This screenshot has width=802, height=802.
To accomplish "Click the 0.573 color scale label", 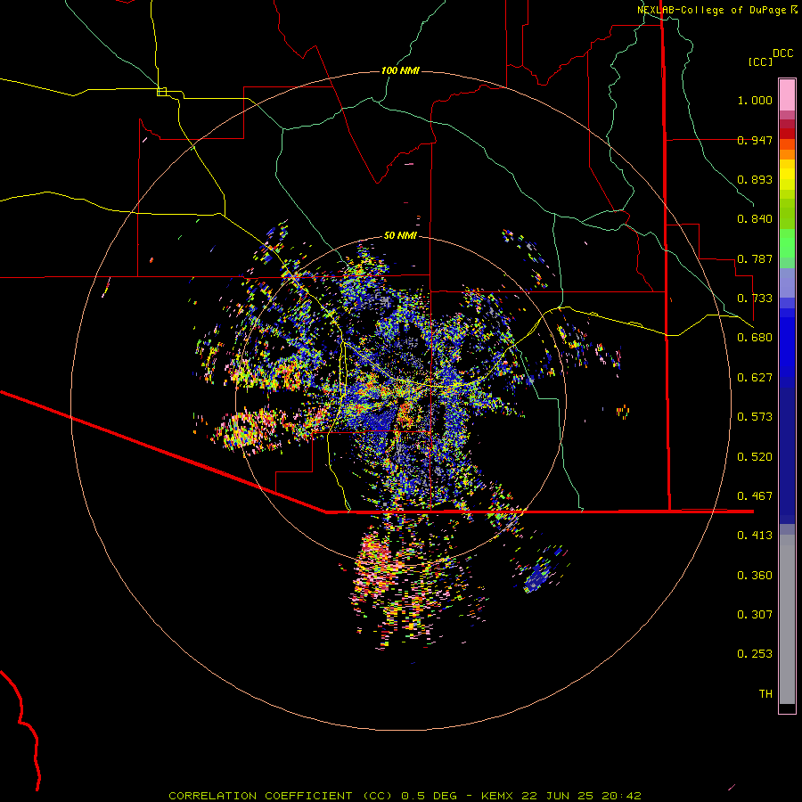I will (755, 417).
